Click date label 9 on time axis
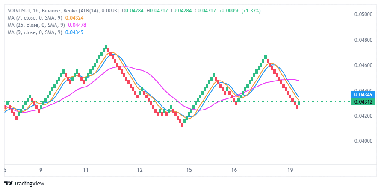The height and width of the screenshot is (191, 381). (41, 170)
